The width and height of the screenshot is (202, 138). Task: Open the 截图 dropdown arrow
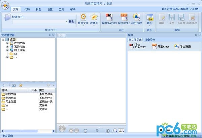tap(150, 26)
